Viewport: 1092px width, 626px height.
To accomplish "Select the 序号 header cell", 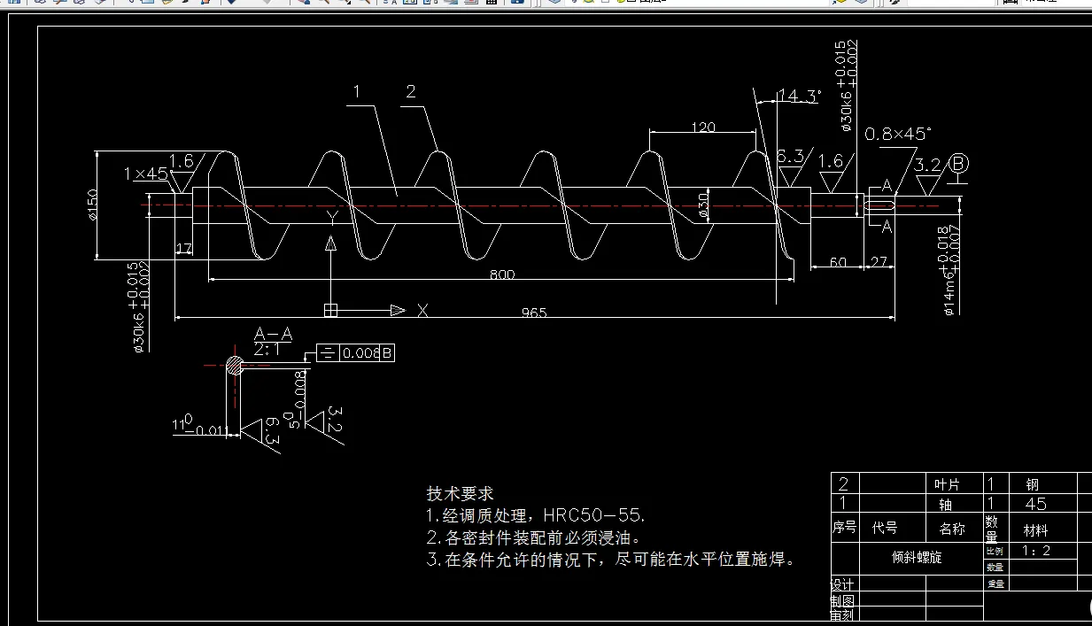I will pos(844,528).
